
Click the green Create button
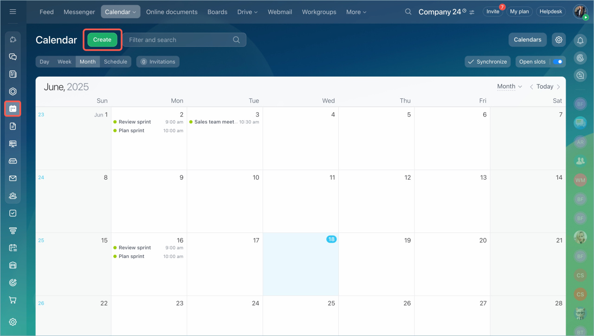102,40
